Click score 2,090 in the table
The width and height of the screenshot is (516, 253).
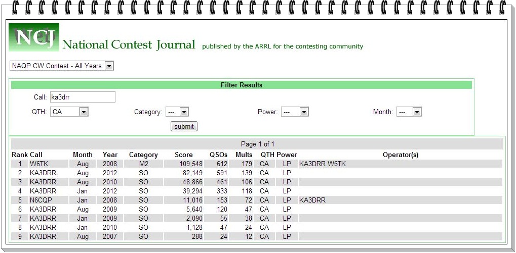click(x=194, y=218)
